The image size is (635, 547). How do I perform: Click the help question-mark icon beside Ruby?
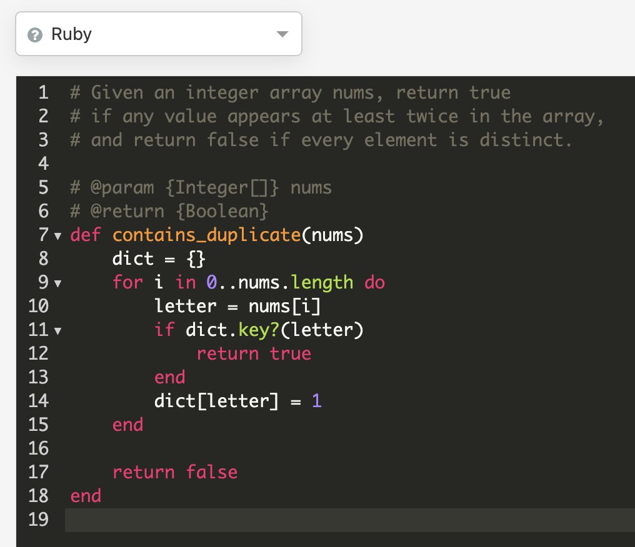click(35, 35)
